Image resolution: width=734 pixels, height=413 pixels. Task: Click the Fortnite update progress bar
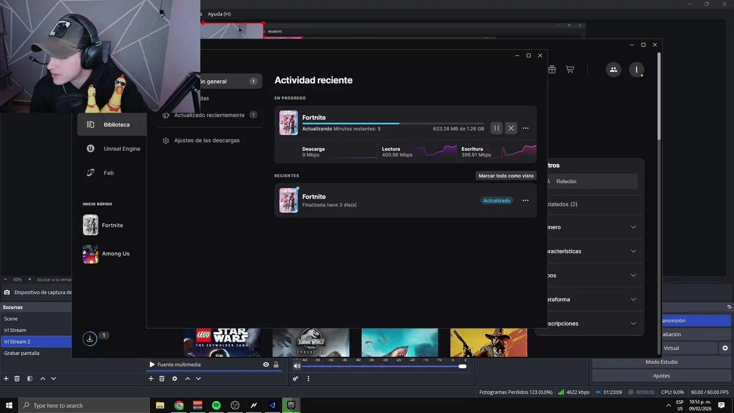(393, 123)
